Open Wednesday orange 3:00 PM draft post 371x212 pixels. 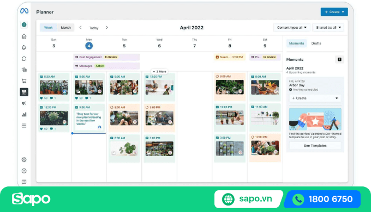(x=159, y=117)
